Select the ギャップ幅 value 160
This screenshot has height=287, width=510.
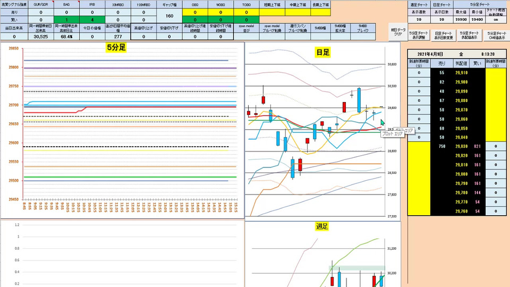(169, 15)
